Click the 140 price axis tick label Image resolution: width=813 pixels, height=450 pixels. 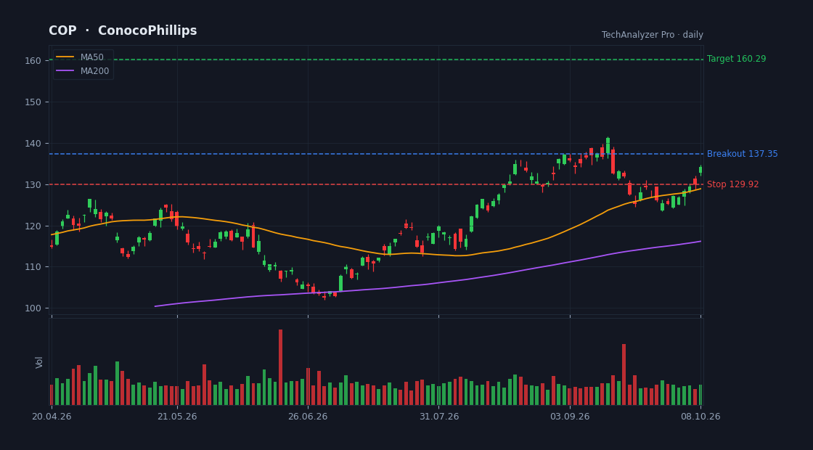pos(33,144)
